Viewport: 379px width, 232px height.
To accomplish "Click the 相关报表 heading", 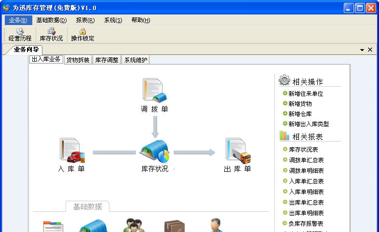I will 308,137.
